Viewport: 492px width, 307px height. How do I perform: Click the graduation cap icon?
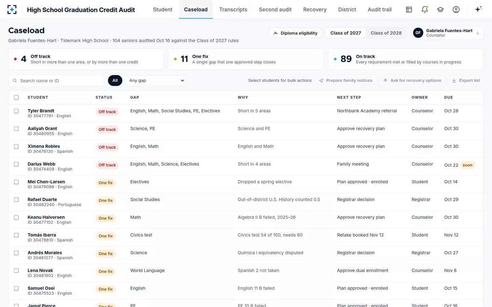(x=440, y=10)
